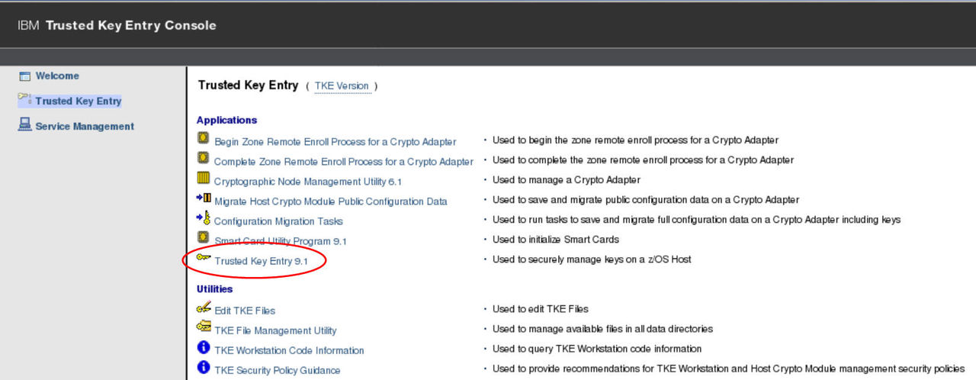The height and width of the screenshot is (380, 976).
Task: Click description 'Used to complete the zone remote enroll process'
Action: pyautogui.click(x=643, y=160)
